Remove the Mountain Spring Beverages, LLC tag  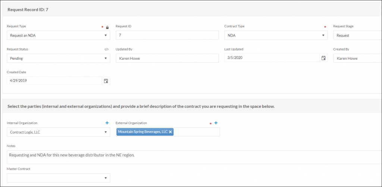click(170, 132)
